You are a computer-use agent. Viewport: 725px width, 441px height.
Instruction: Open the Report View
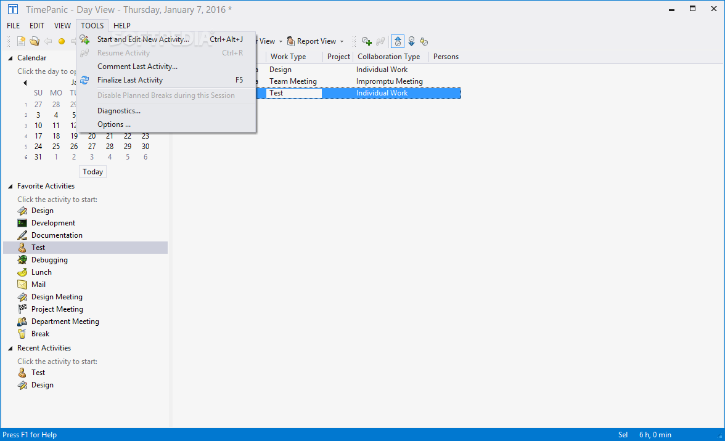(312, 41)
